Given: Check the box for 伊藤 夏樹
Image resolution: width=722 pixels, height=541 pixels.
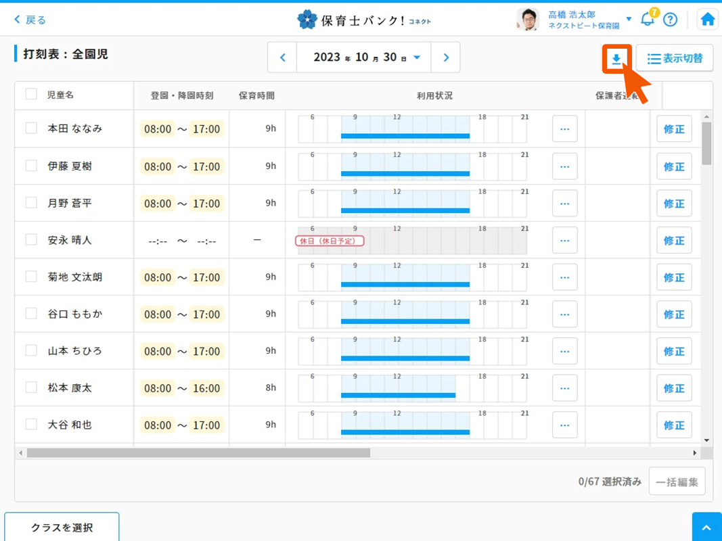Looking at the screenshot, I should point(31,166).
